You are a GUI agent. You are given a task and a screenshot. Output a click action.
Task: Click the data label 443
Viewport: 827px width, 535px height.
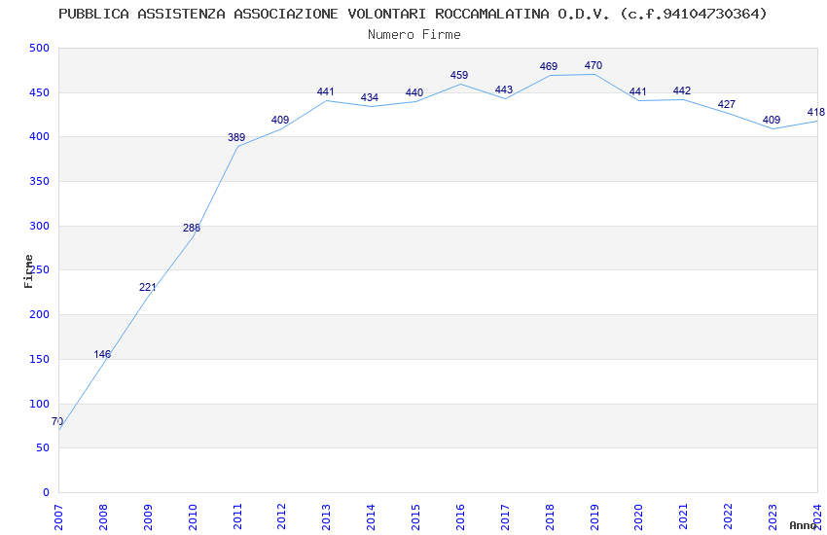pos(504,89)
